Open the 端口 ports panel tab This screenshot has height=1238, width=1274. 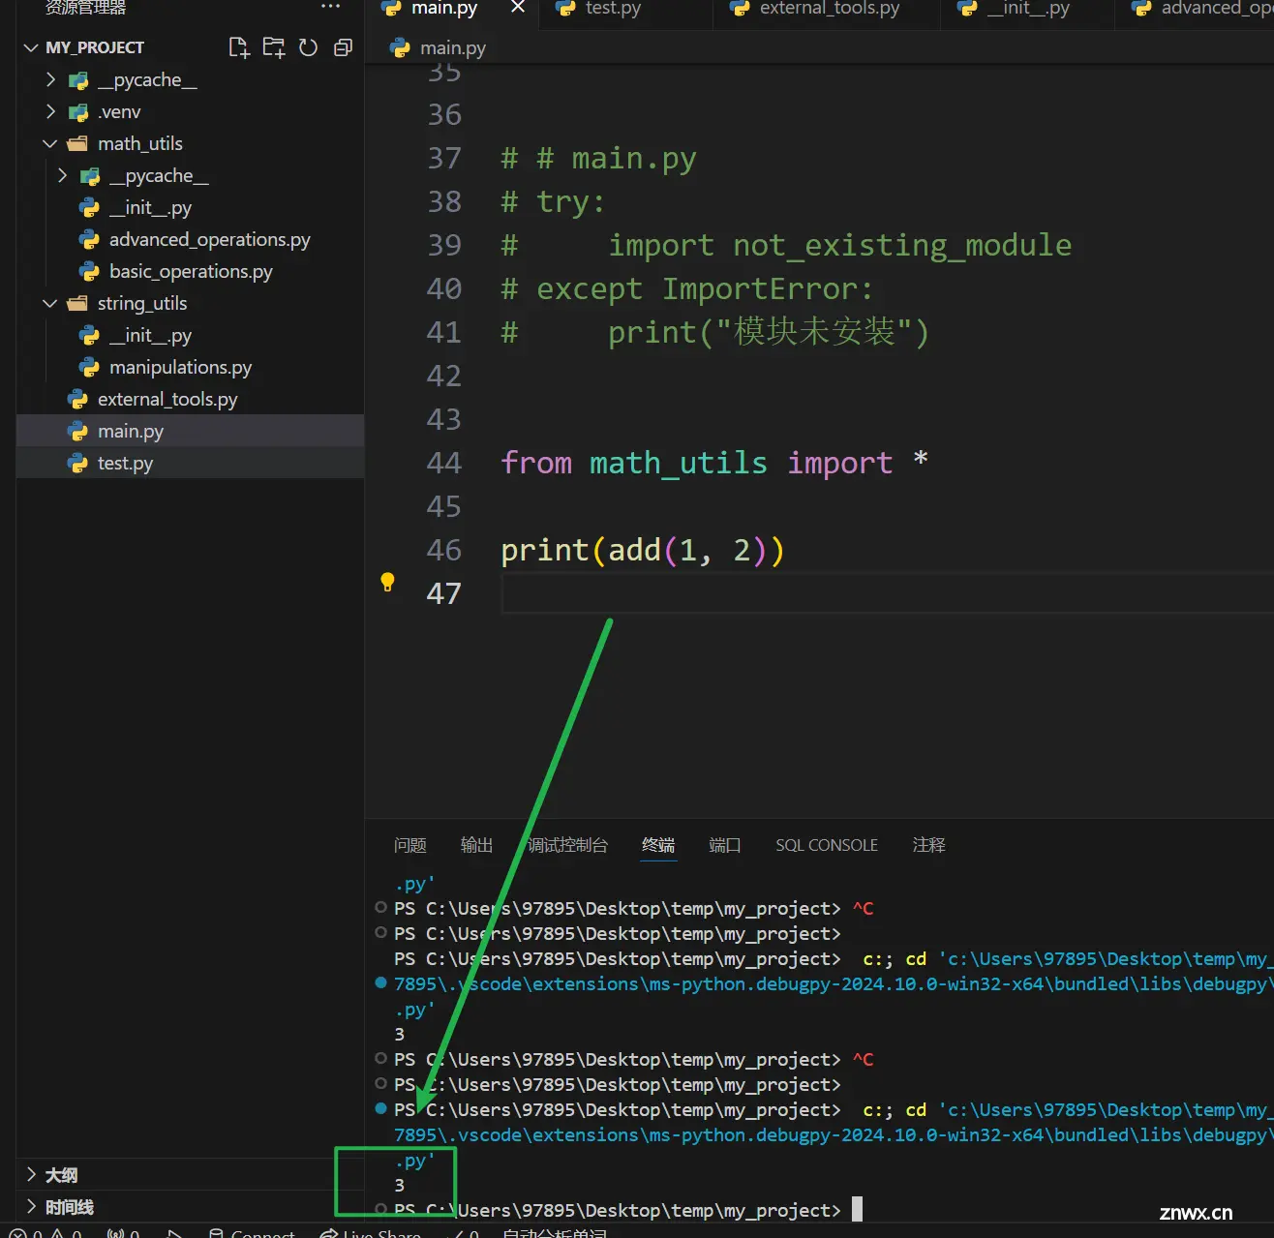(x=724, y=845)
